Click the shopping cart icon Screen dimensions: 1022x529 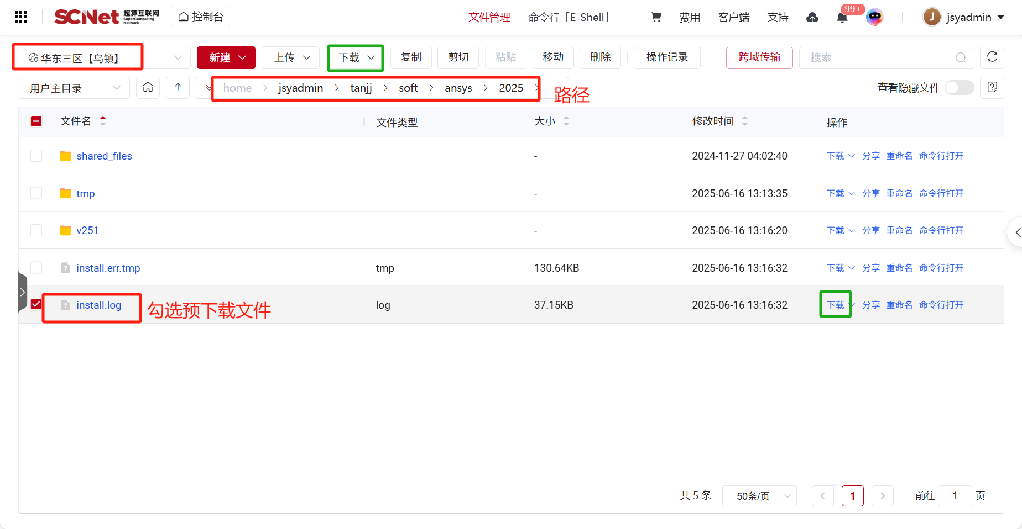click(x=656, y=17)
